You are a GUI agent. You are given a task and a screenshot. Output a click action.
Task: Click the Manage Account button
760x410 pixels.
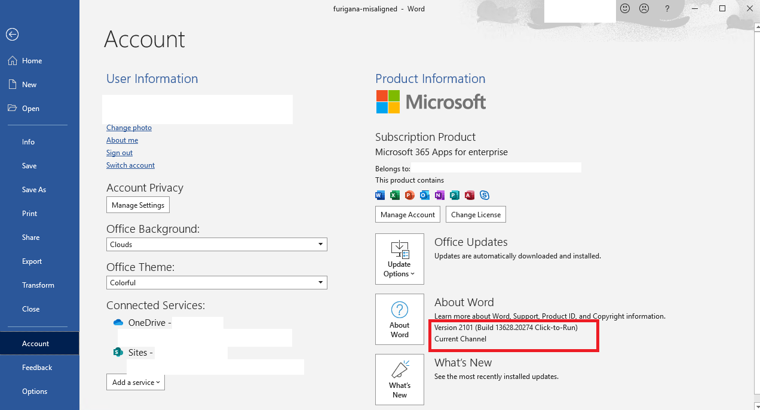(408, 214)
